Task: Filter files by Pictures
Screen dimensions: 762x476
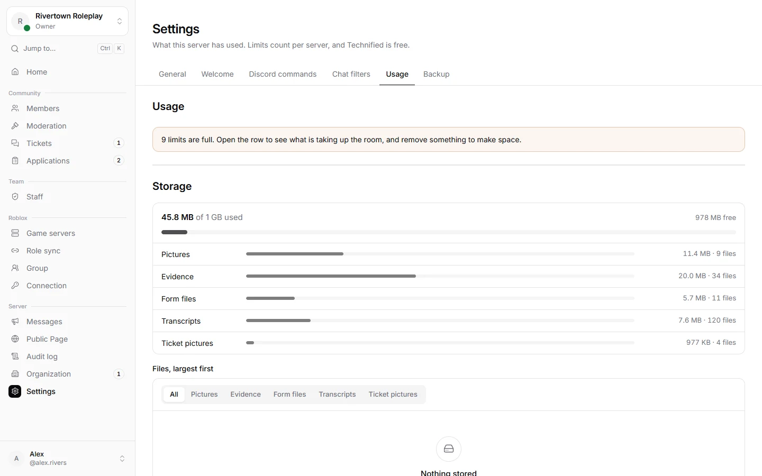Action: coord(204,395)
